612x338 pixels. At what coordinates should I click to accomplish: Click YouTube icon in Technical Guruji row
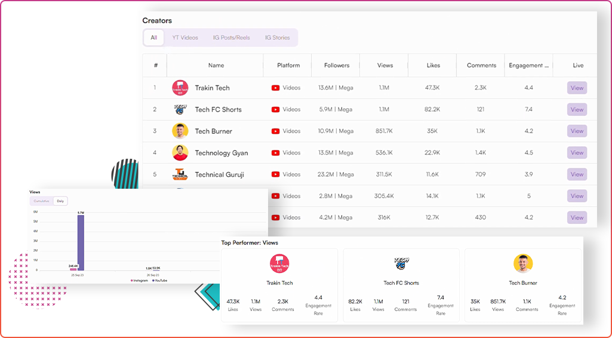275,174
